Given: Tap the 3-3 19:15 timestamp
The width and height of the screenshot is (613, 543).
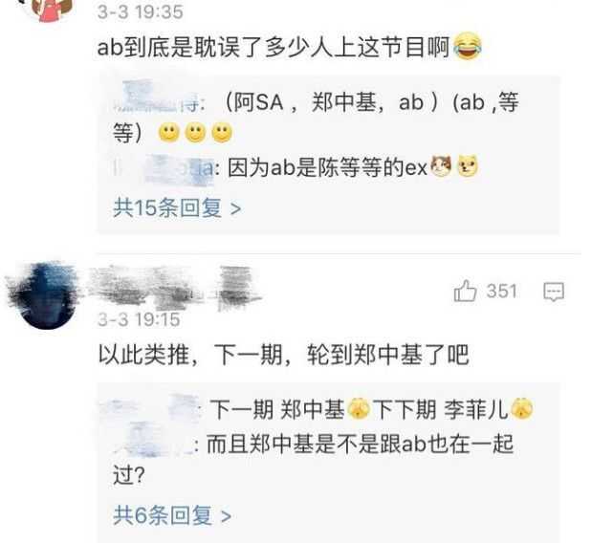Looking at the screenshot, I should point(139,320).
